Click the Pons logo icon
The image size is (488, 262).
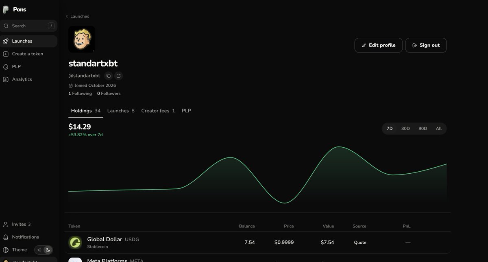point(6,9)
